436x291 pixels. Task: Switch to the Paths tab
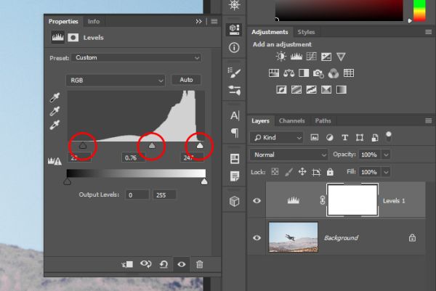click(x=323, y=120)
